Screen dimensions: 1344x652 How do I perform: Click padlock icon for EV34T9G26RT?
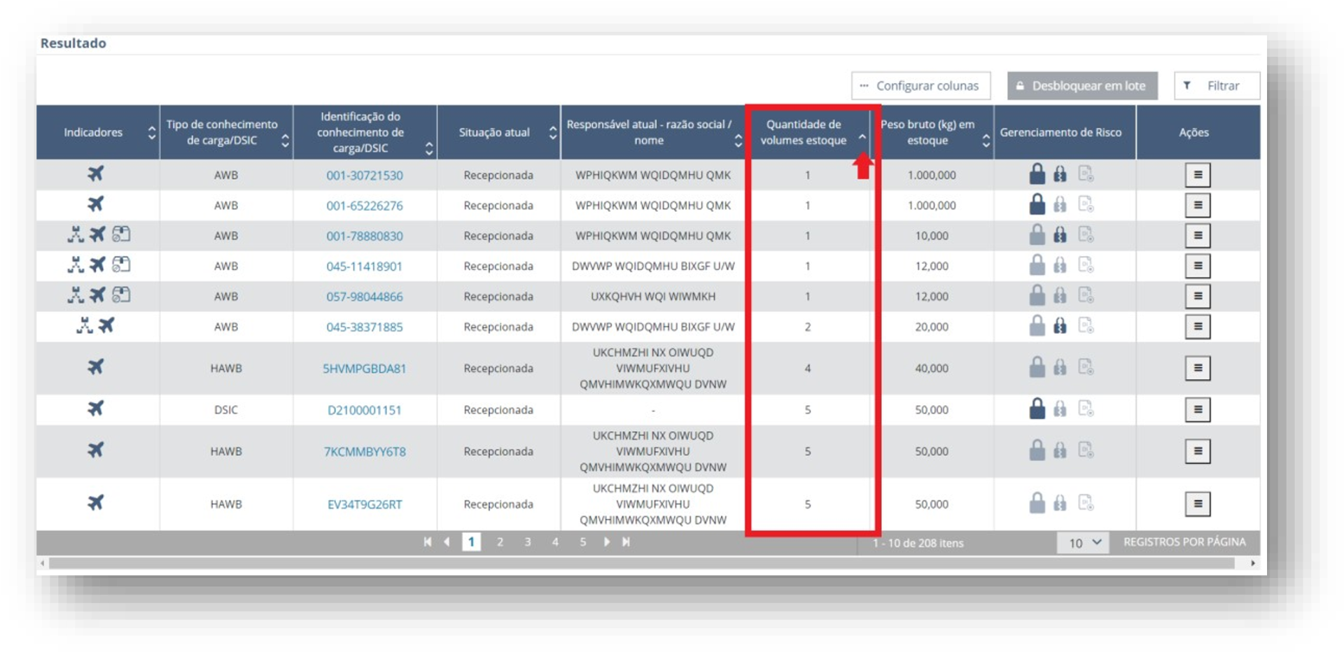tap(1037, 502)
